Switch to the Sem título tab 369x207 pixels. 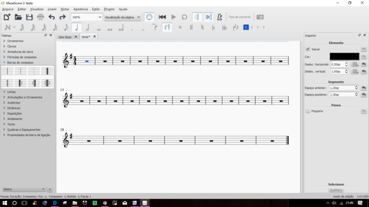point(65,37)
